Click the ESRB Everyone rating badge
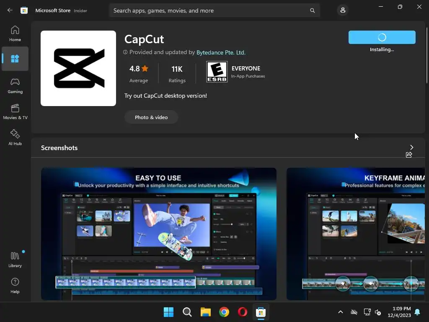Image resolution: width=429 pixels, height=322 pixels. coord(217,72)
